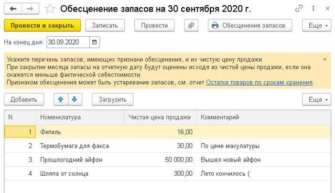The height and width of the screenshot is (193, 335).
Task: Click the 16,00 price cell
Action: [x=161, y=132]
